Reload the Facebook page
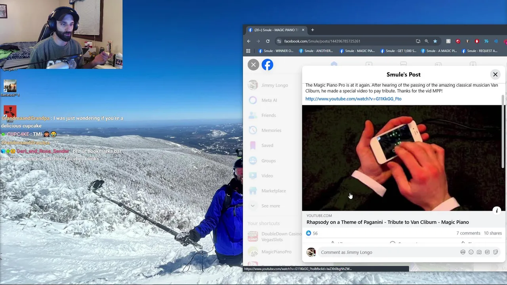 point(268,41)
